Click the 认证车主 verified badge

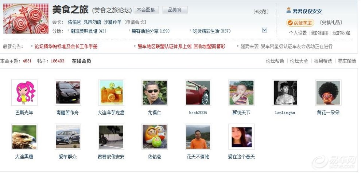pos(300,23)
